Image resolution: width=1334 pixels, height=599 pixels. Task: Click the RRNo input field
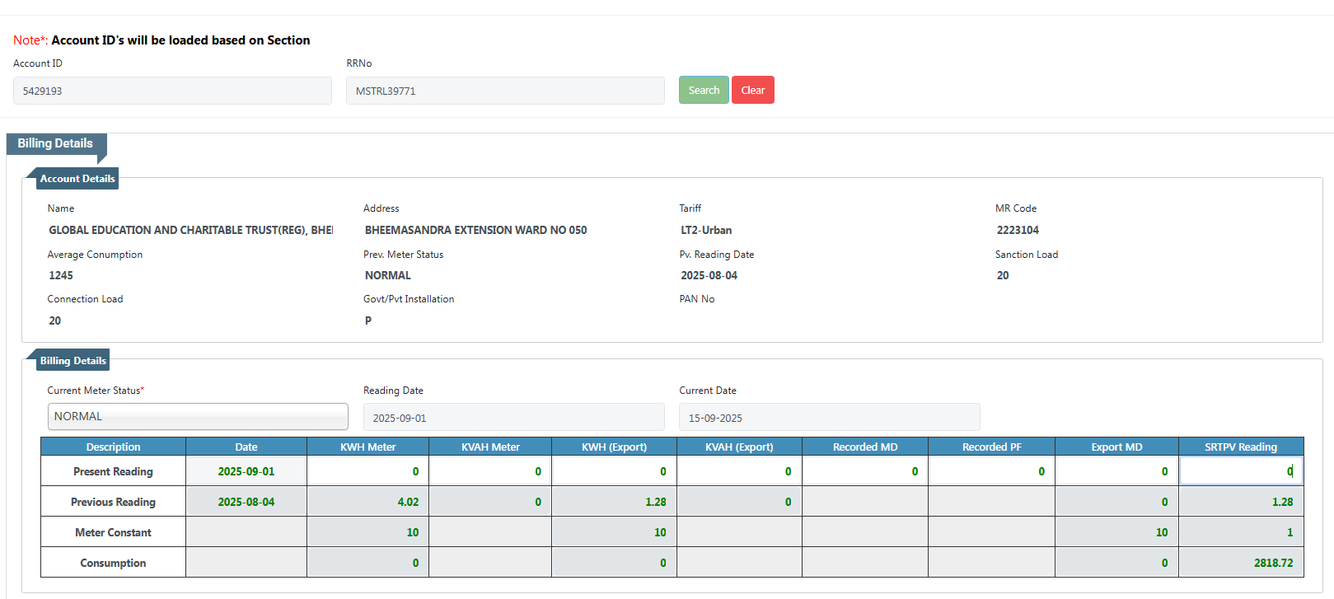pos(504,91)
